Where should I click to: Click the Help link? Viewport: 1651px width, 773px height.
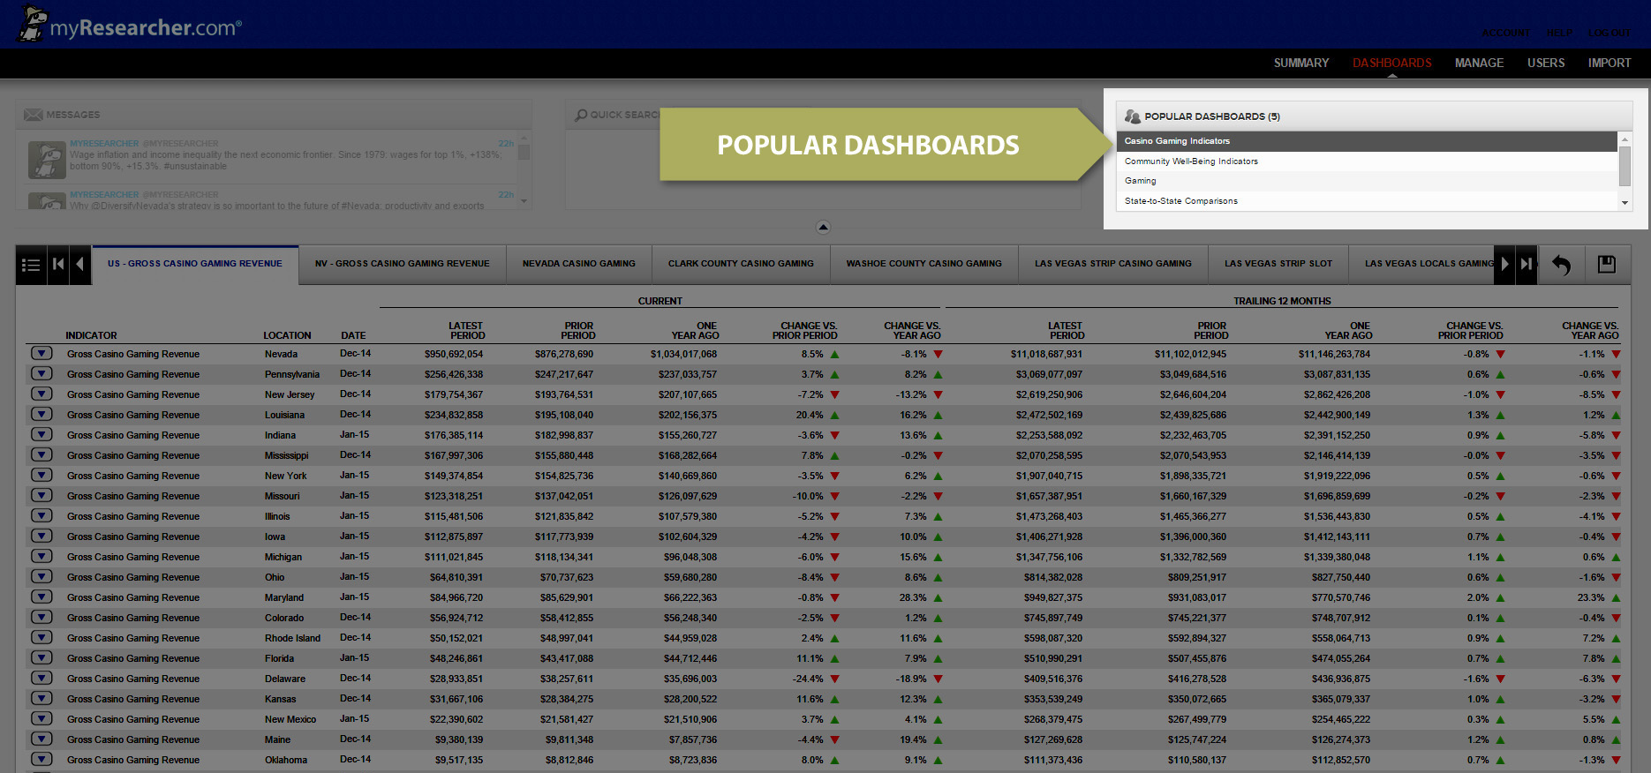pos(1559,33)
